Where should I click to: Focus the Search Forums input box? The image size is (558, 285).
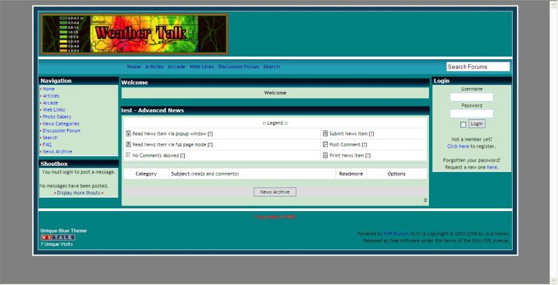tap(478, 67)
